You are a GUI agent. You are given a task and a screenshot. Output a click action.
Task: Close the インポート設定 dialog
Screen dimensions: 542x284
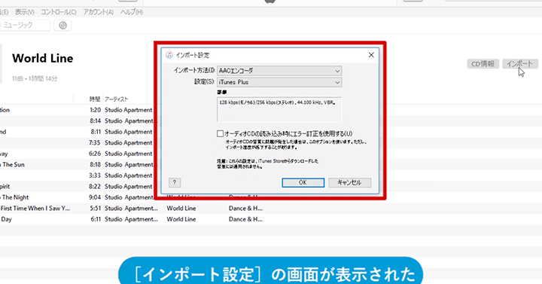click(371, 55)
